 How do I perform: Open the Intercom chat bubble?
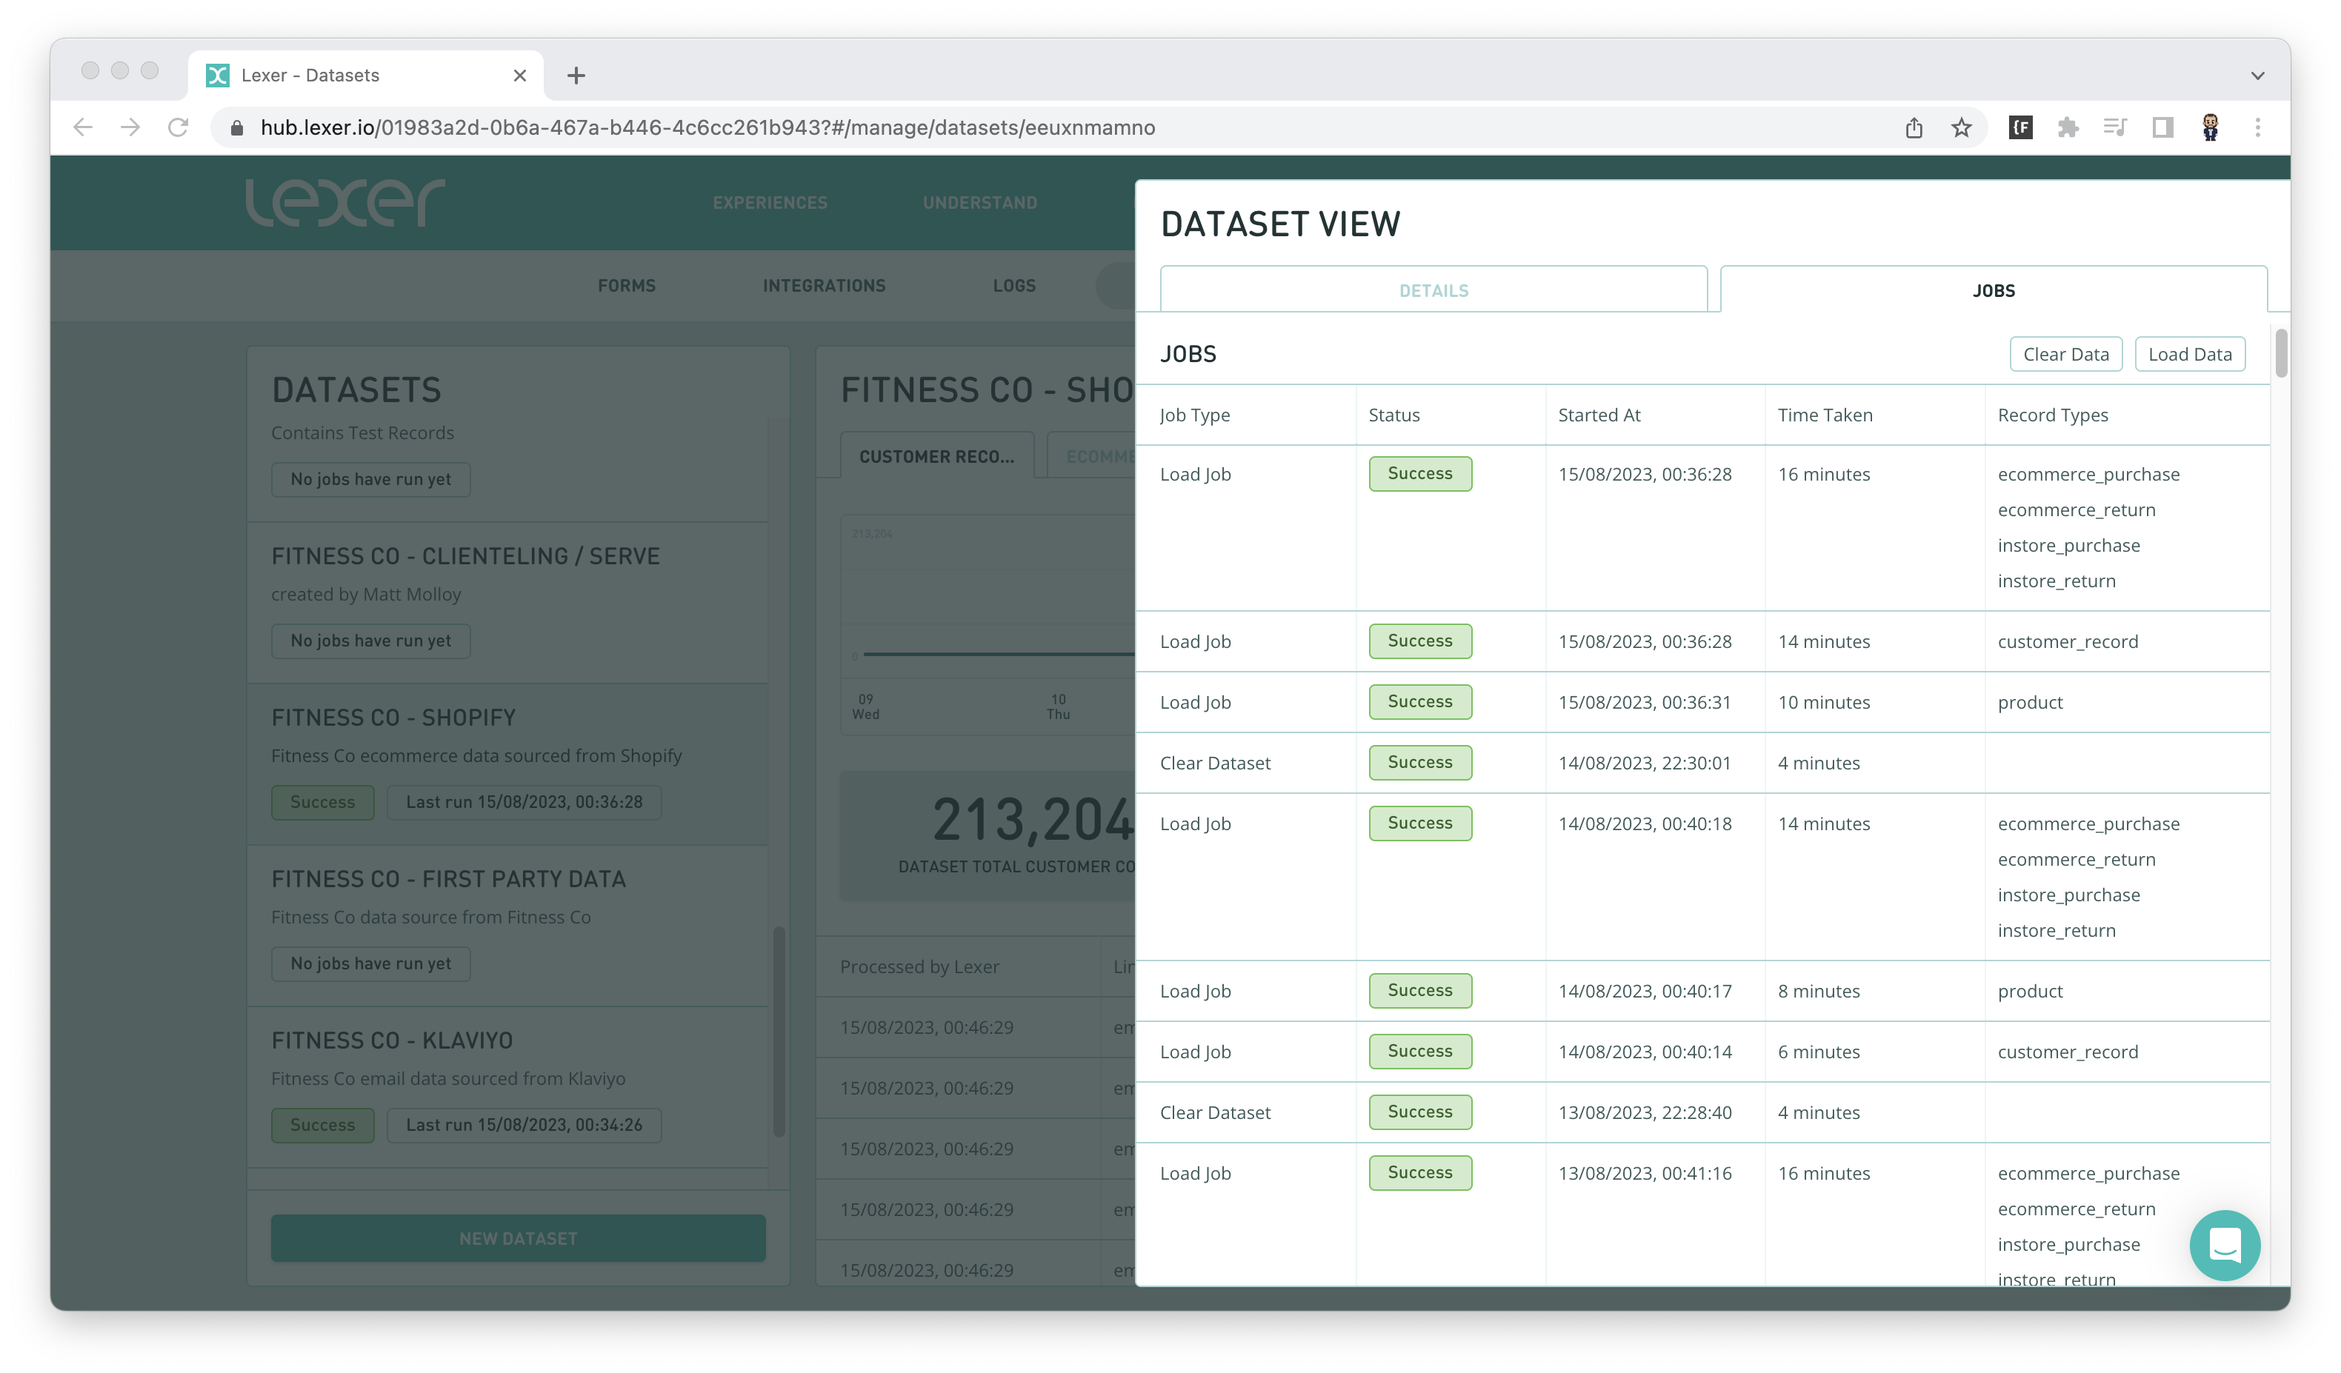click(2225, 1245)
